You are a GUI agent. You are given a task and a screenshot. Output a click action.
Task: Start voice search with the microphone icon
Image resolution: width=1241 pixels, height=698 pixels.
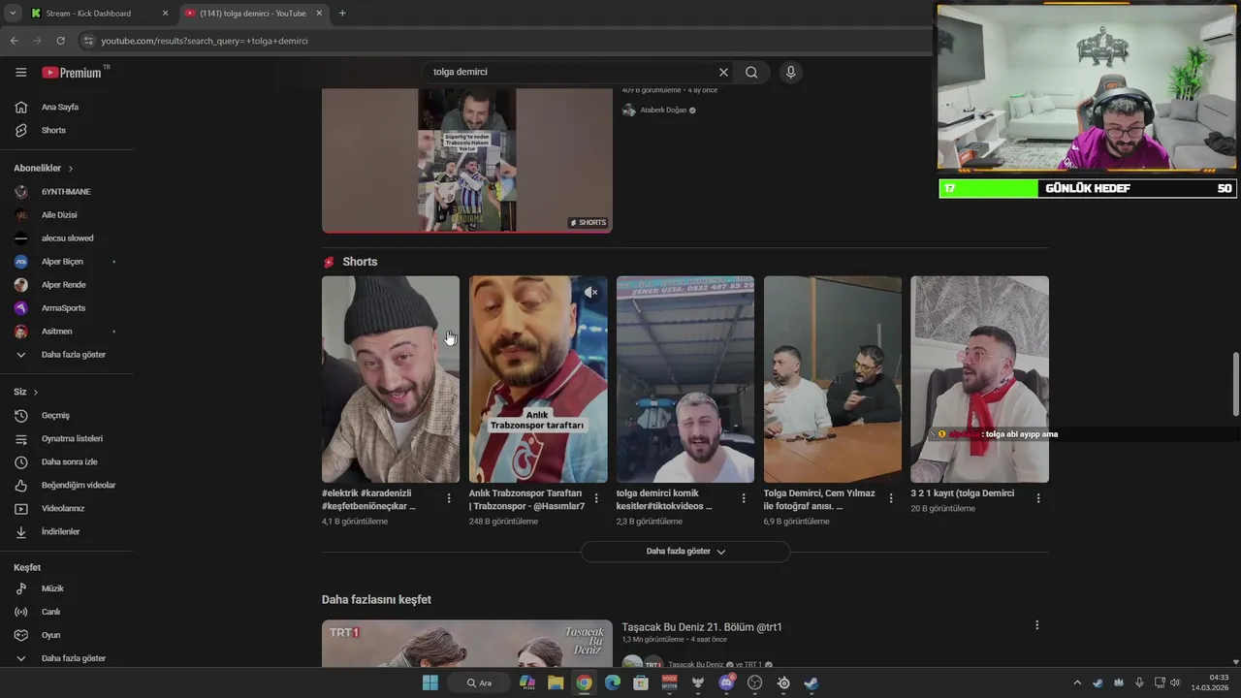coord(791,72)
